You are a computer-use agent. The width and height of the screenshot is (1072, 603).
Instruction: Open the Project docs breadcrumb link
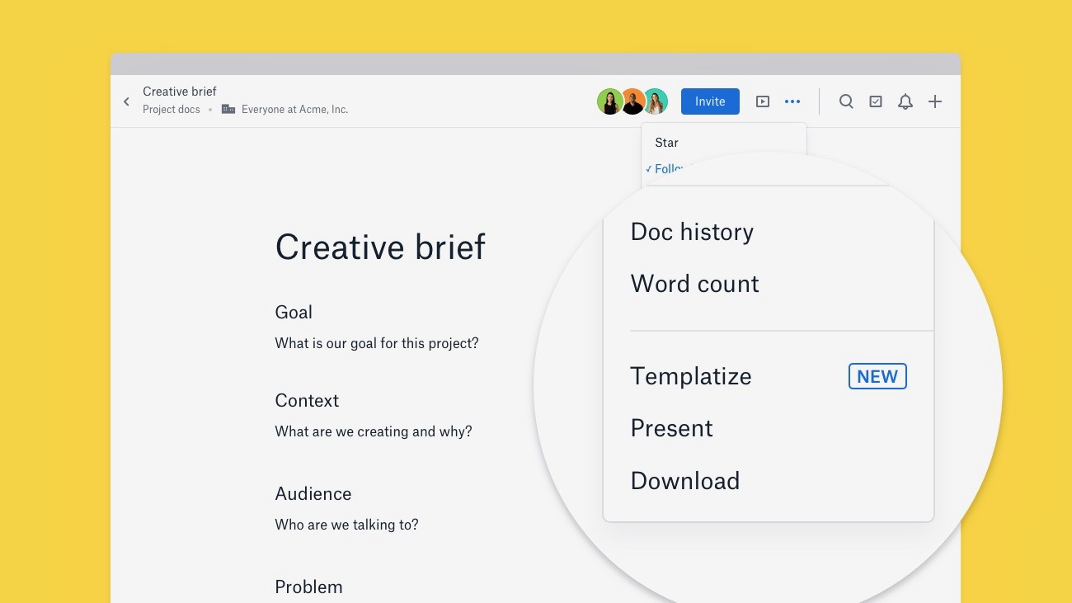click(171, 110)
